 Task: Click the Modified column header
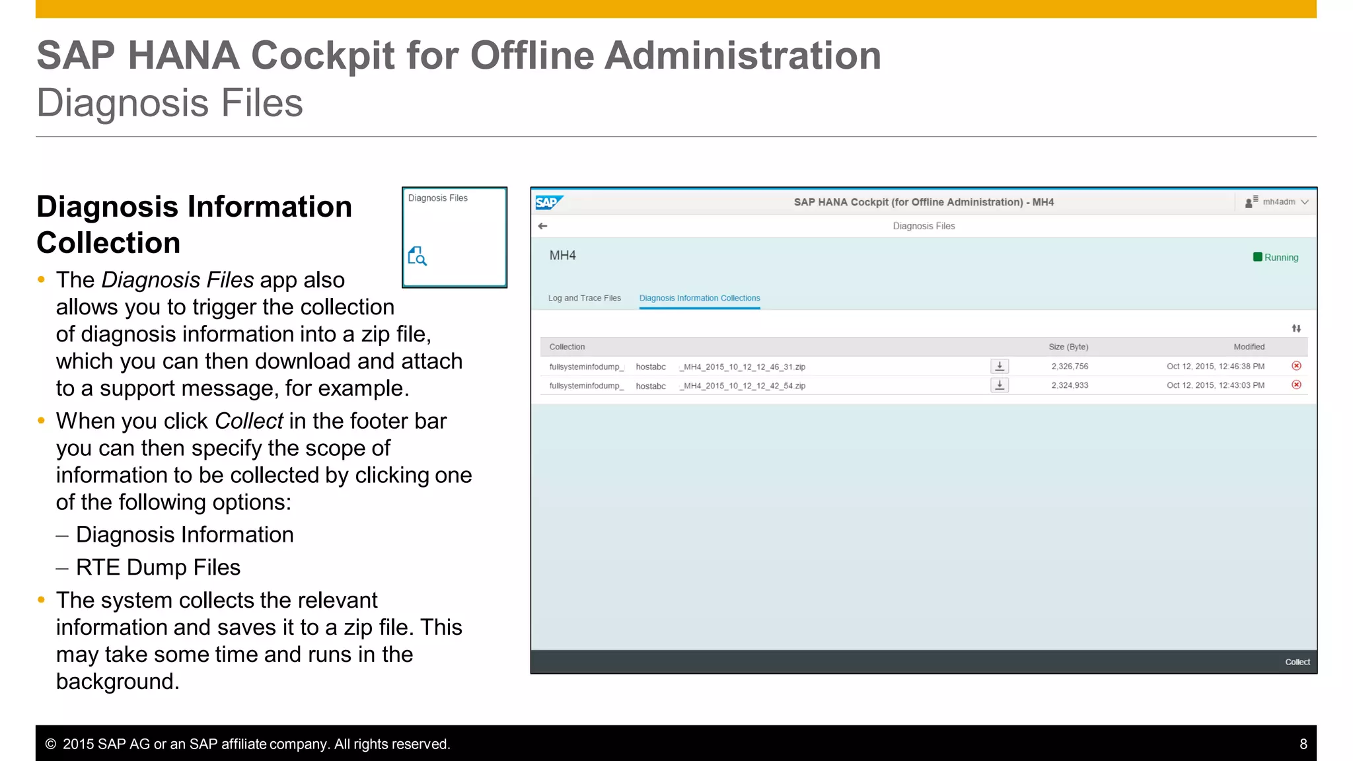tap(1249, 347)
